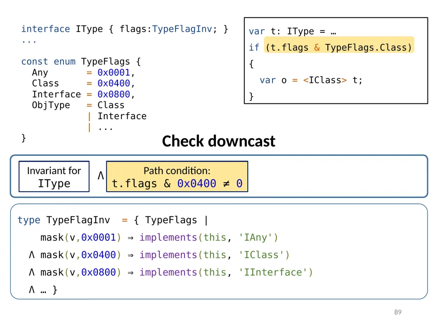Image resolution: width=436 pixels, height=327 pixels.
Task: Click the mask(v,0x0400) implements 'IClass' line
Action: (x=159, y=255)
